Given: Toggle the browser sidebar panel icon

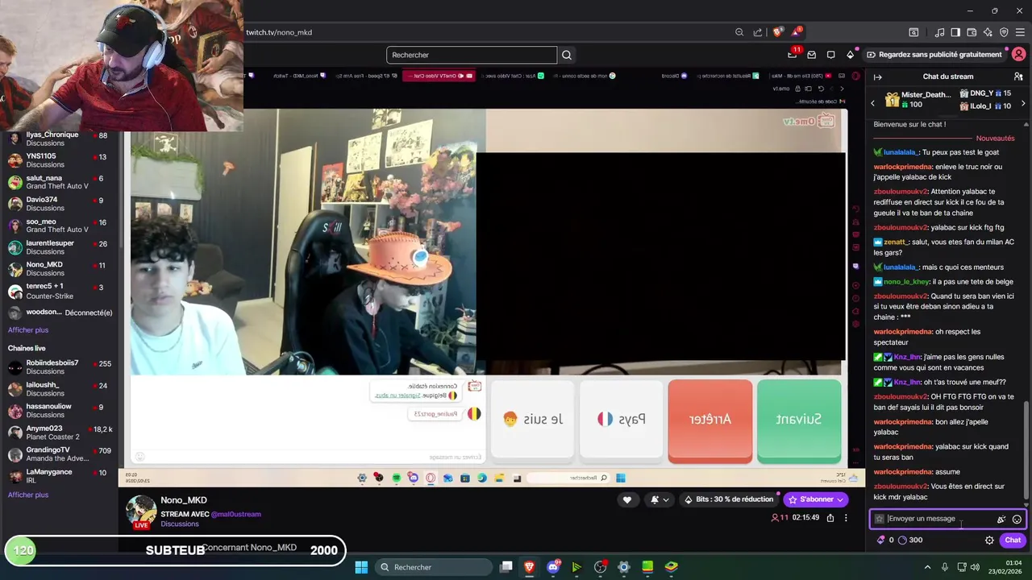Looking at the screenshot, I should coord(955,32).
